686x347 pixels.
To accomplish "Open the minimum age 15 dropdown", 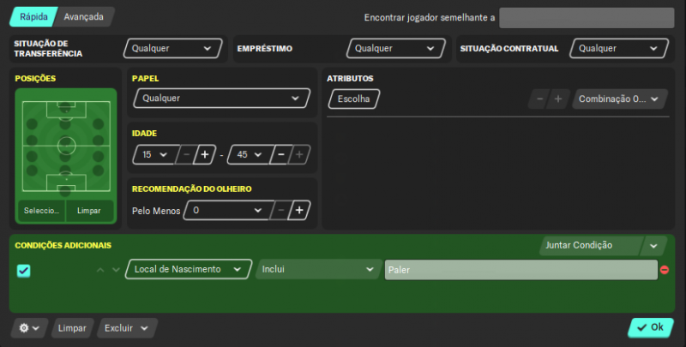I will [156, 155].
